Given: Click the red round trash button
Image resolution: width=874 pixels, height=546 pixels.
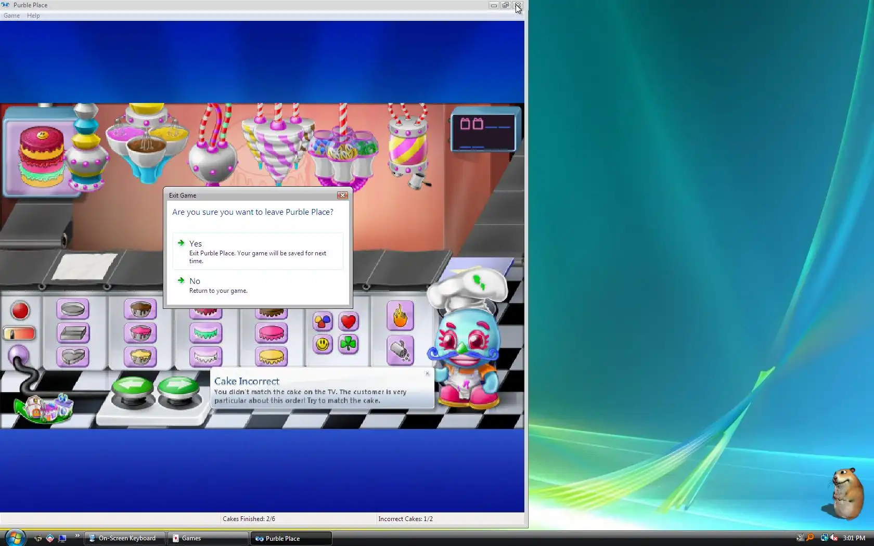Looking at the screenshot, I should coord(20,311).
